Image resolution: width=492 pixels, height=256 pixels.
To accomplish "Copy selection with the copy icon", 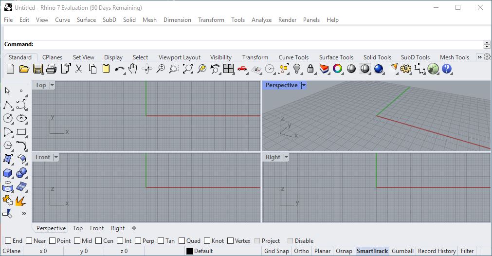I will 92,69.
